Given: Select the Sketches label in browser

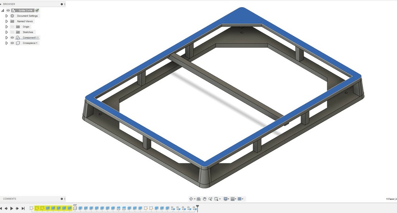Looking at the screenshot, I should pyautogui.click(x=28, y=32).
